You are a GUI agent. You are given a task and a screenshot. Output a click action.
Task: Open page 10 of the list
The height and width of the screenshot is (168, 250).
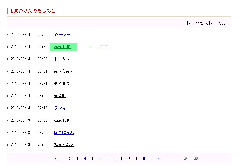click(x=174, y=158)
